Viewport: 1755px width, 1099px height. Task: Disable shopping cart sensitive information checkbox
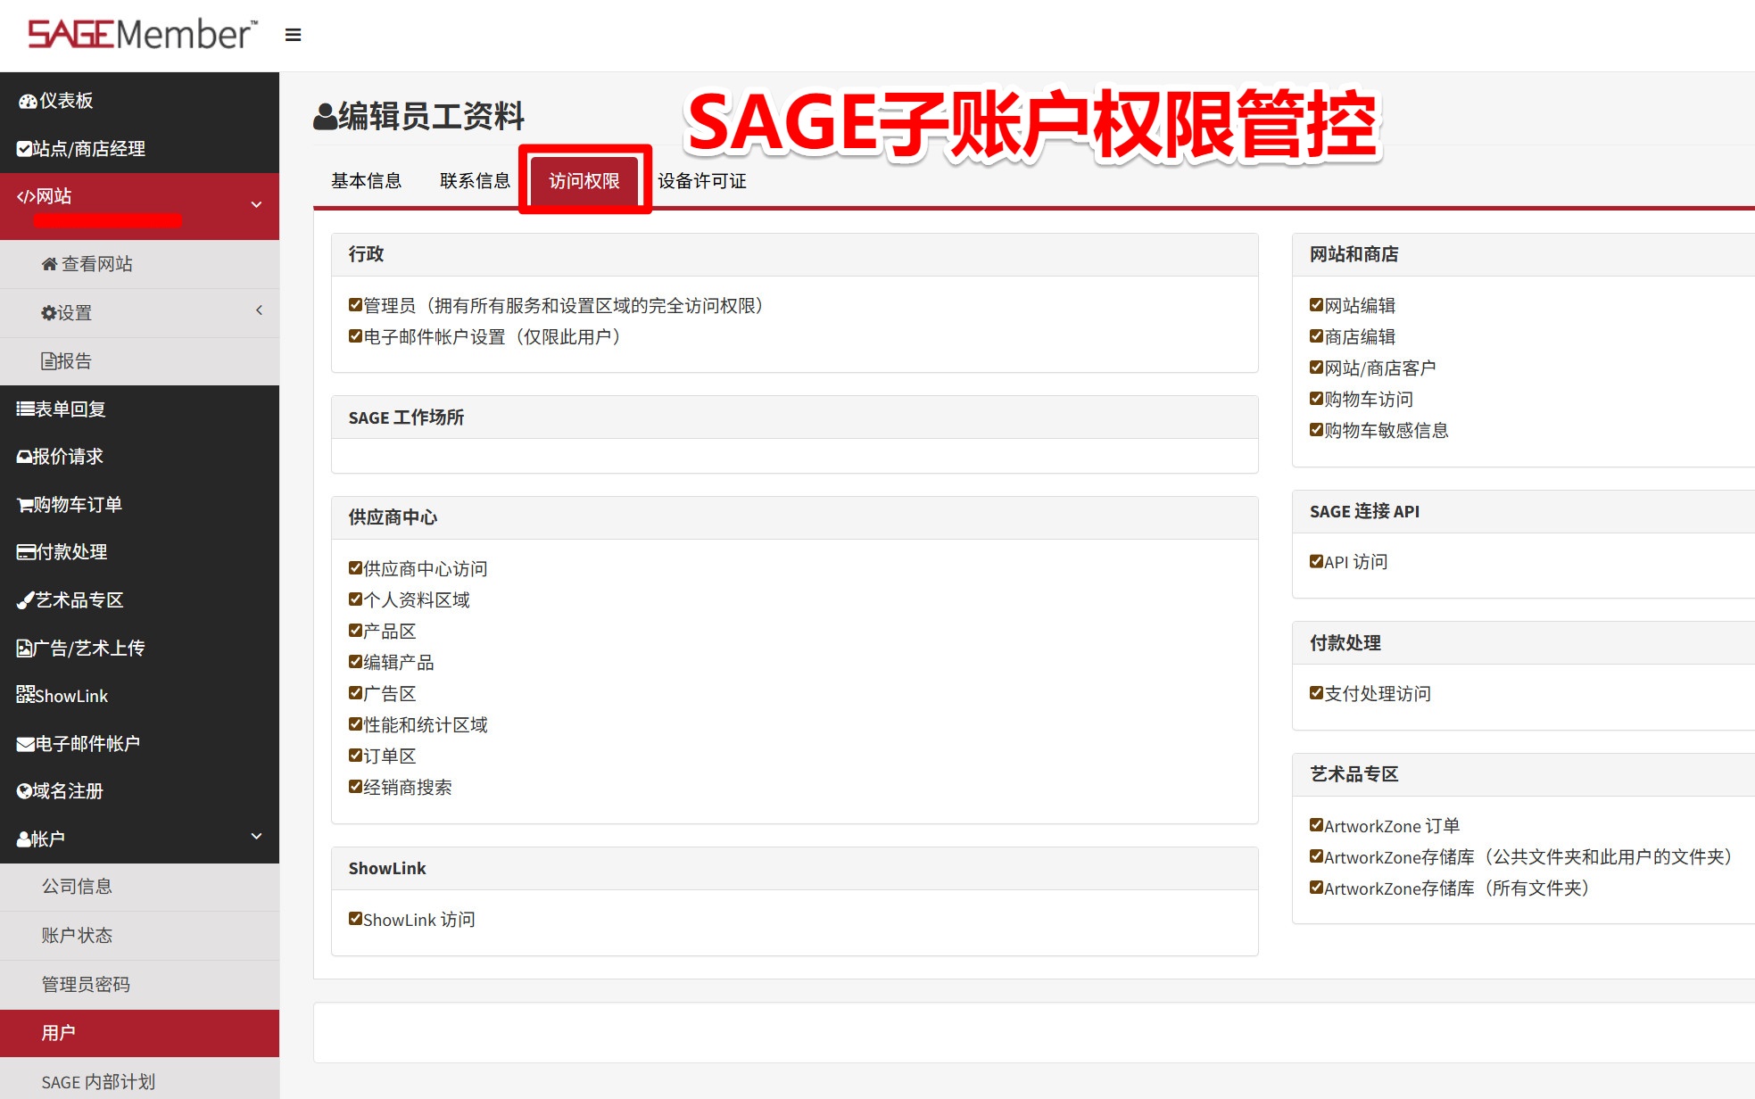1316,430
